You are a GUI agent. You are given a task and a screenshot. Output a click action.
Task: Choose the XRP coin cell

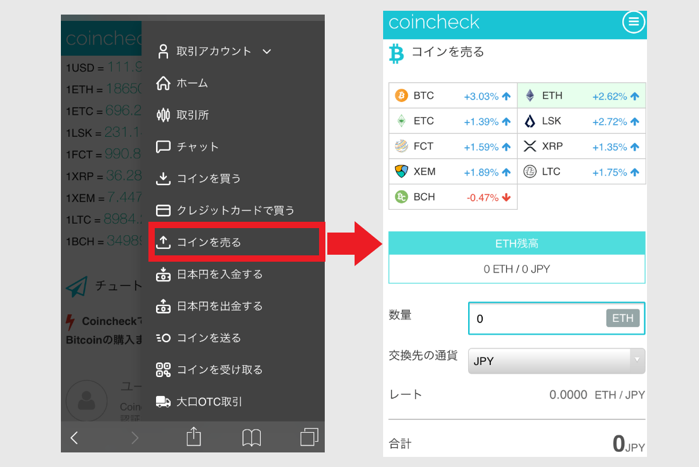pyautogui.click(x=581, y=146)
